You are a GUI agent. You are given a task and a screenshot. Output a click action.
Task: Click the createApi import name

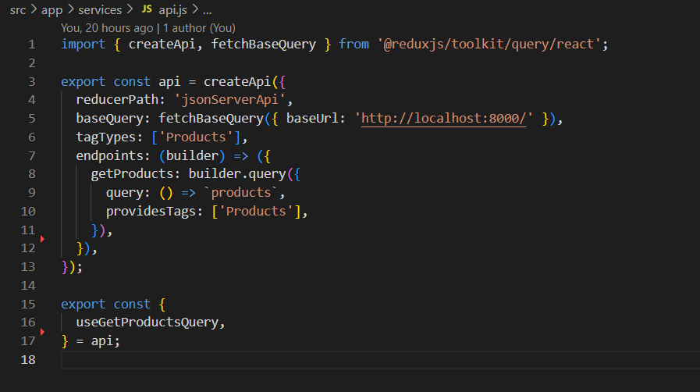(x=162, y=45)
